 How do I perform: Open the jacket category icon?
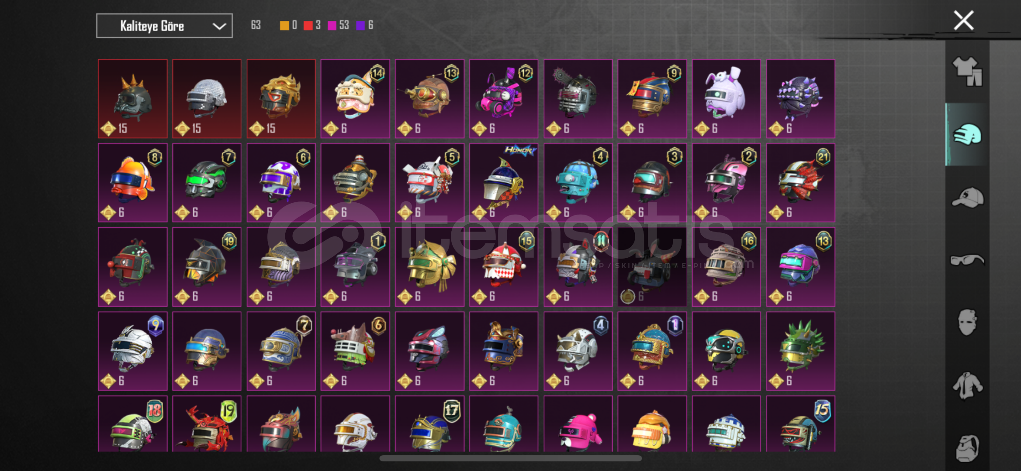[x=967, y=386]
